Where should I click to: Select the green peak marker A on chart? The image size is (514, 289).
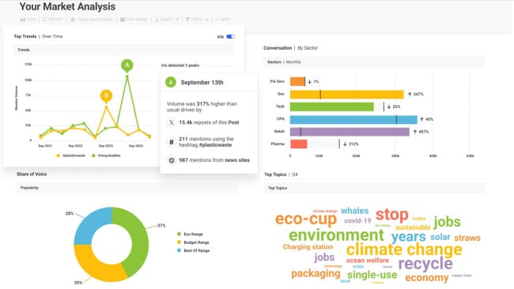[127, 65]
